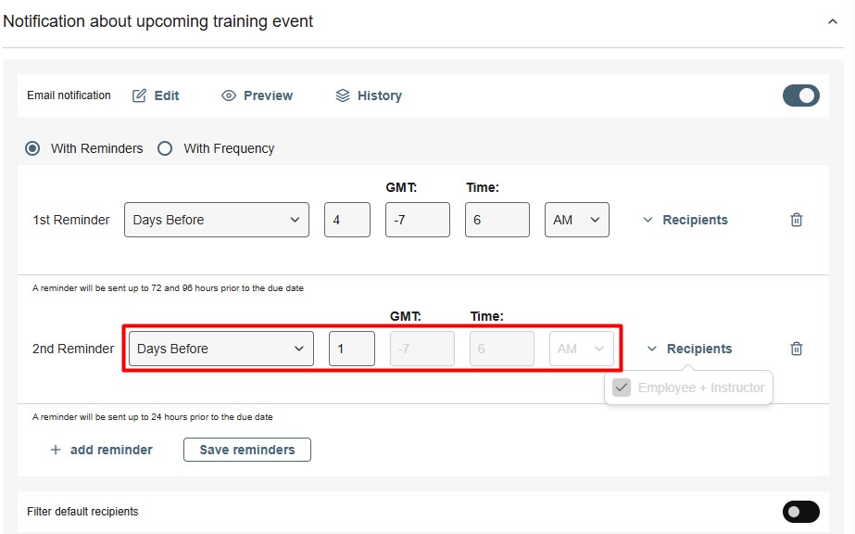Expand the 1st Reminder Recipients list
Screen dimensions: 855x534
[x=685, y=220]
